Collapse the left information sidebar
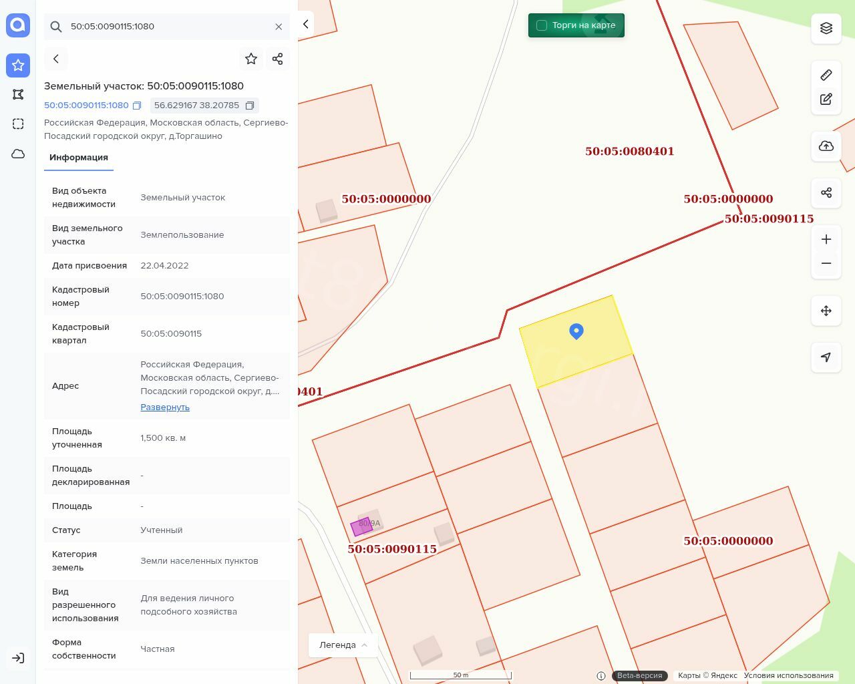Viewport: 855px width, 684px height. tap(306, 24)
